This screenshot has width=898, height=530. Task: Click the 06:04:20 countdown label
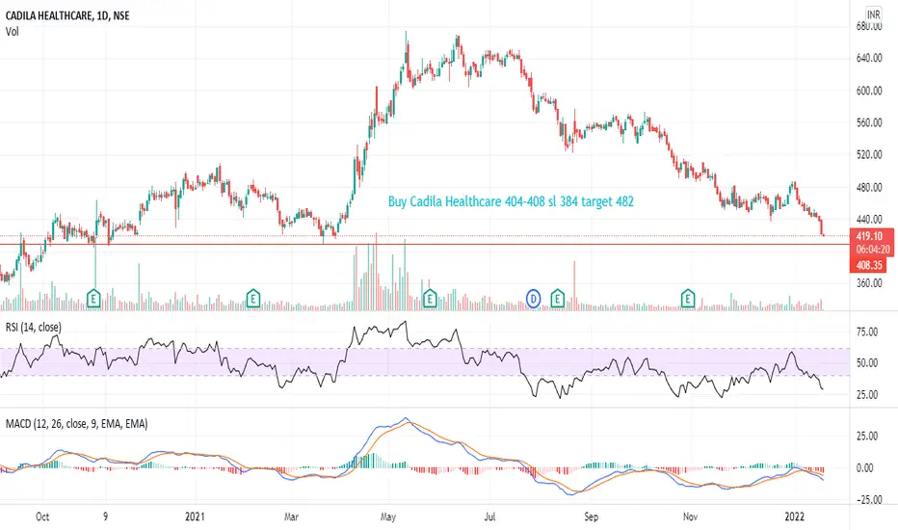point(871,251)
